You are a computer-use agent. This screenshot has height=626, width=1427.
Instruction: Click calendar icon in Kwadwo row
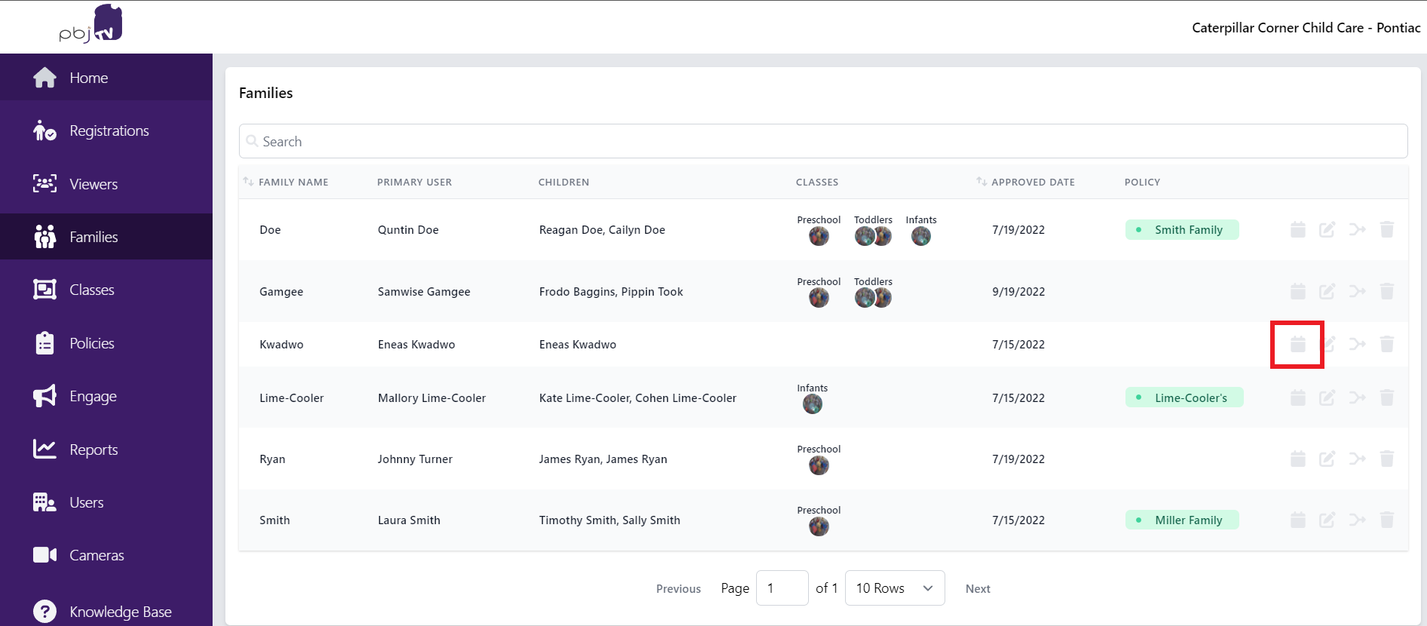[1297, 345]
